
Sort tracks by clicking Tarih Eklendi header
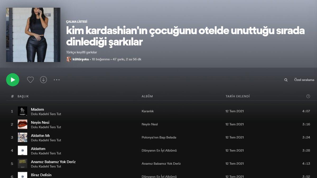tap(237, 96)
